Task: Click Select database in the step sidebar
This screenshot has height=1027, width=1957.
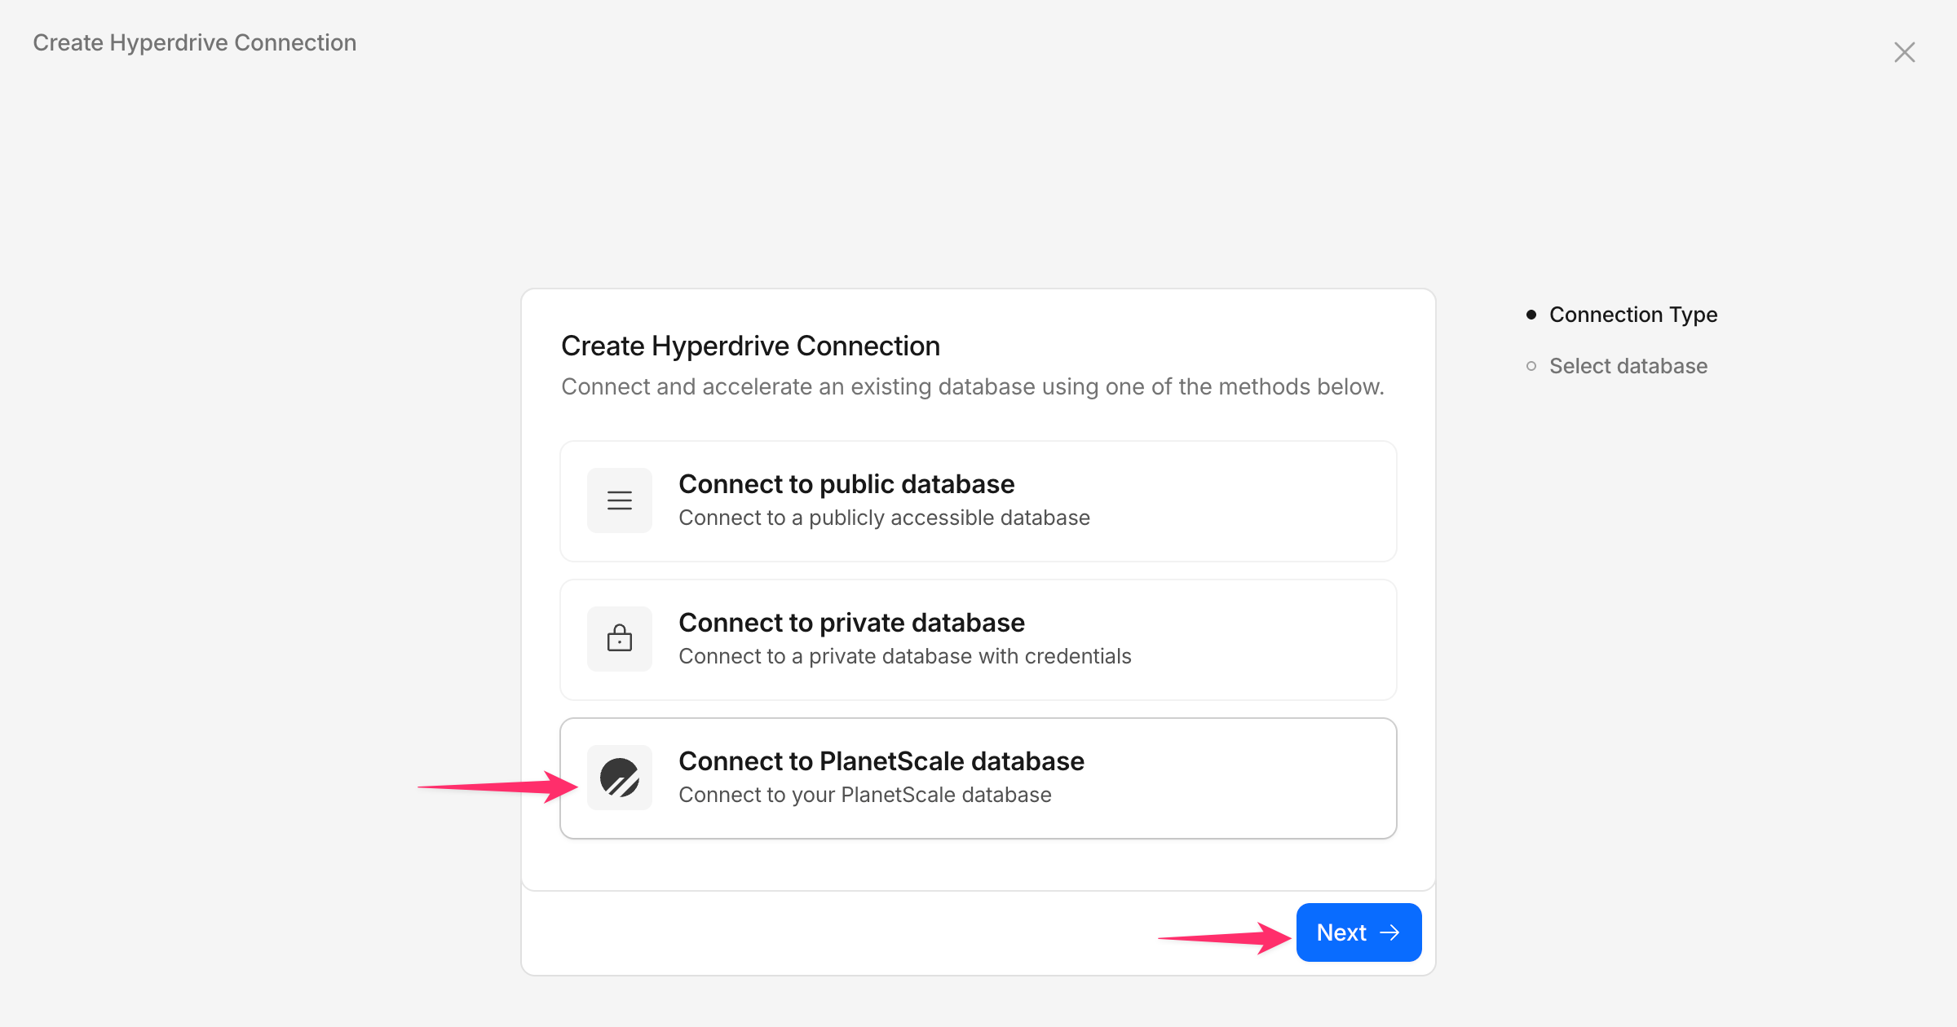Action: point(1628,366)
